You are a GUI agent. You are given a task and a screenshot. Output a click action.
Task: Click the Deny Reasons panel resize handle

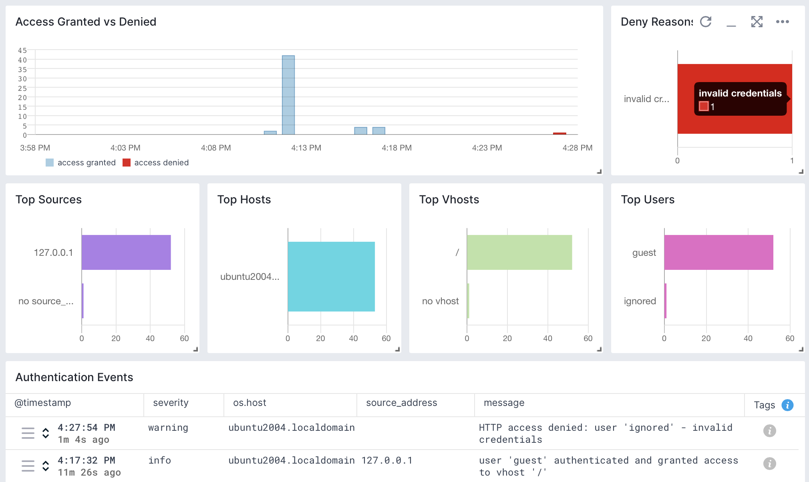pos(801,171)
